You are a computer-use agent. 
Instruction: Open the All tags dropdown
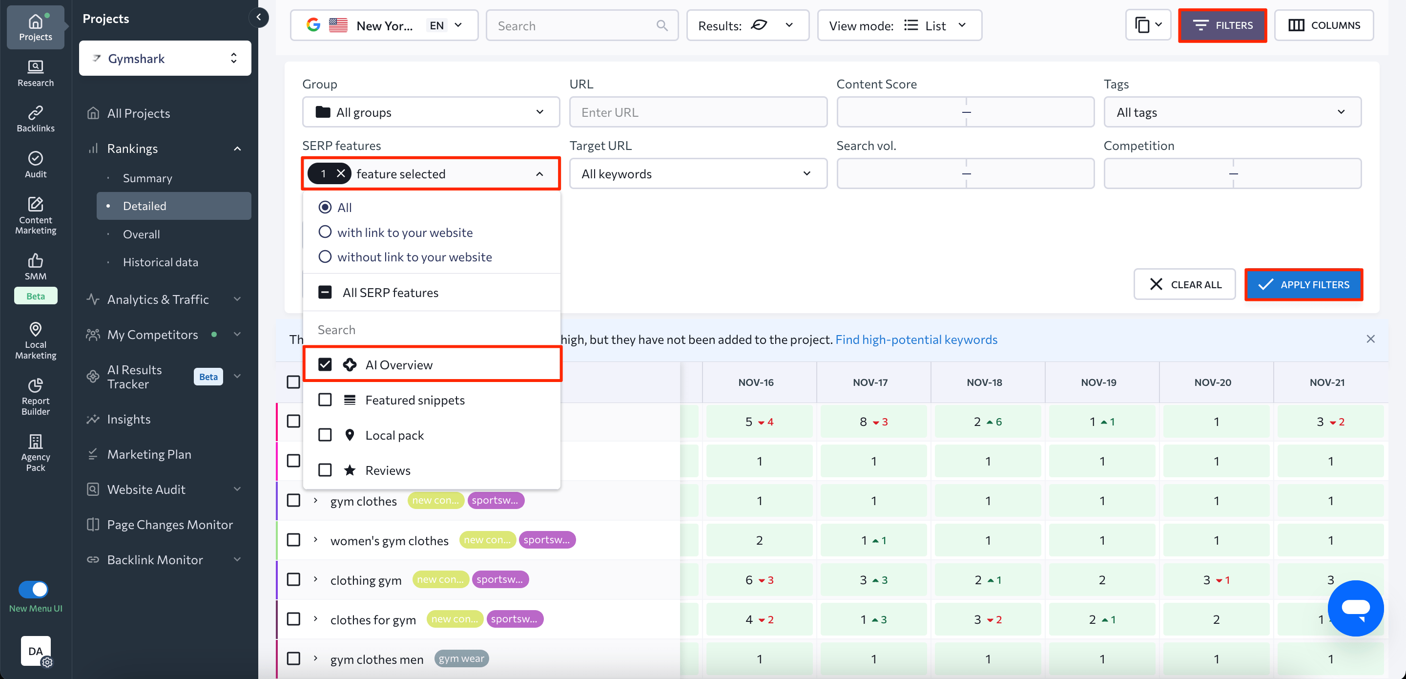(1232, 112)
